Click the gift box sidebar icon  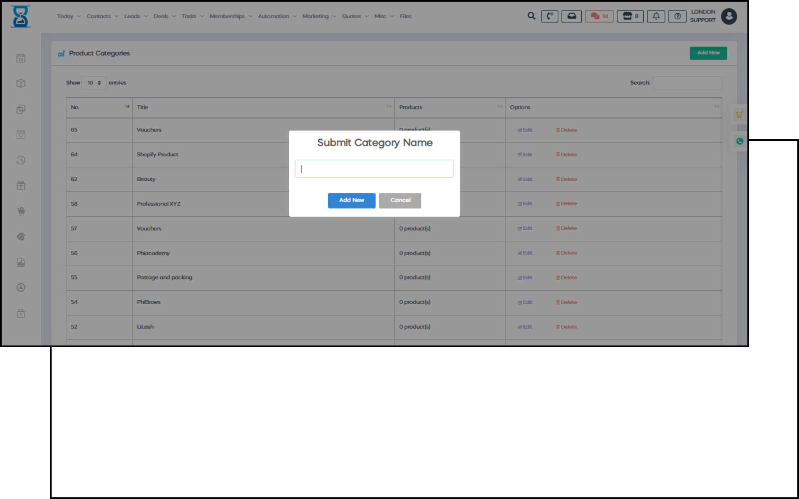(x=21, y=185)
